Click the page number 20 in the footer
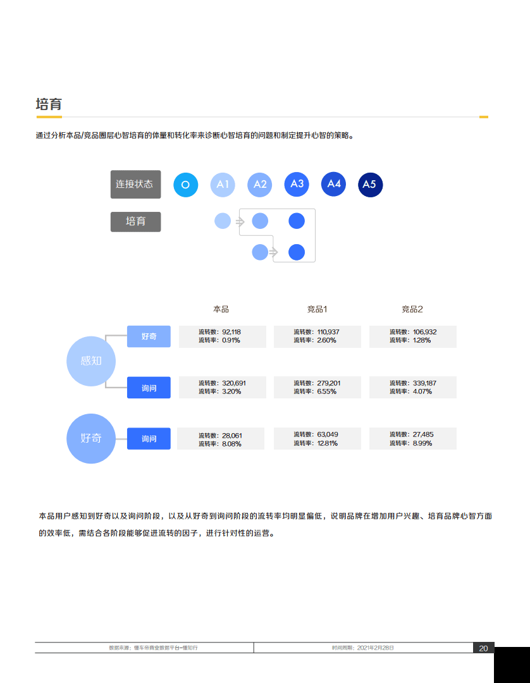The height and width of the screenshot is (683, 530). [x=483, y=648]
